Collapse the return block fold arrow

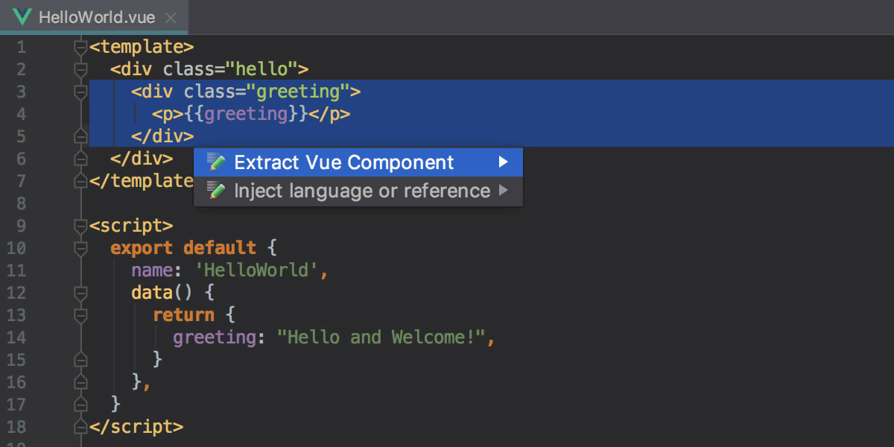80,315
